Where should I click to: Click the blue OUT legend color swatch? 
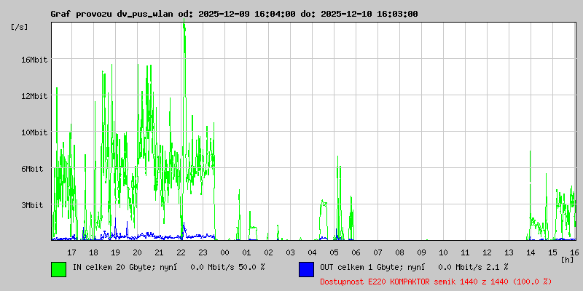point(306,269)
